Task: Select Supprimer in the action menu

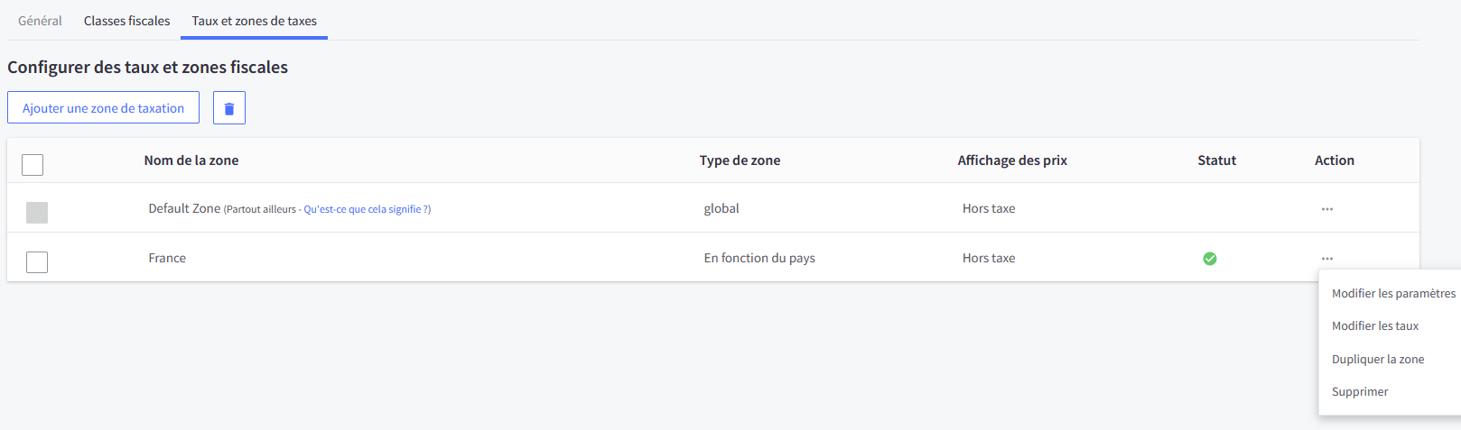Action: click(x=1360, y=392)
